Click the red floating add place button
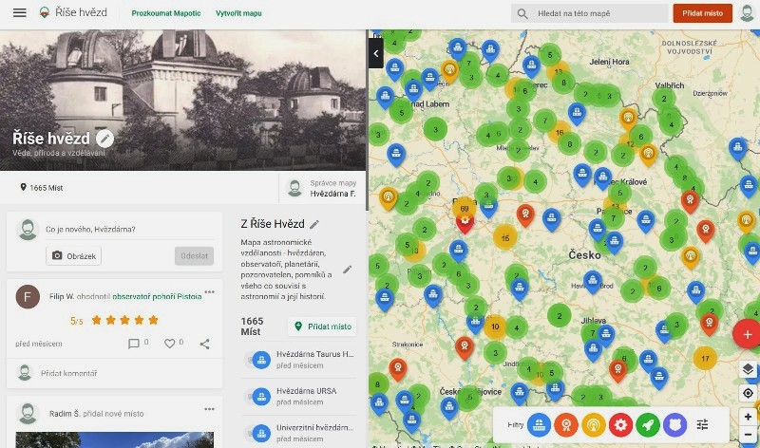The image size is (760, 448). coord(747,334)
